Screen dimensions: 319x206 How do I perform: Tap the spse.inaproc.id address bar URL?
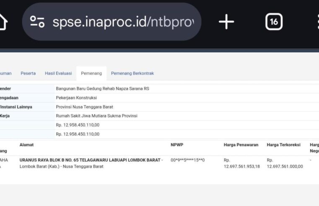(x=122, y=22)
